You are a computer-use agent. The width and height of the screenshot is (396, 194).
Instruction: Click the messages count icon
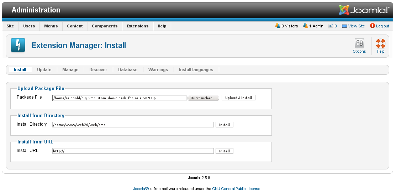point(331,26)
